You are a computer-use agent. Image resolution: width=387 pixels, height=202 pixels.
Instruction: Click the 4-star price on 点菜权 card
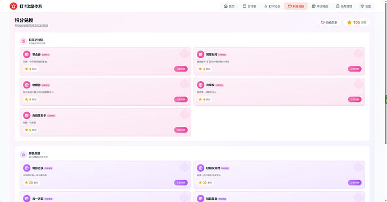[204, 99]
